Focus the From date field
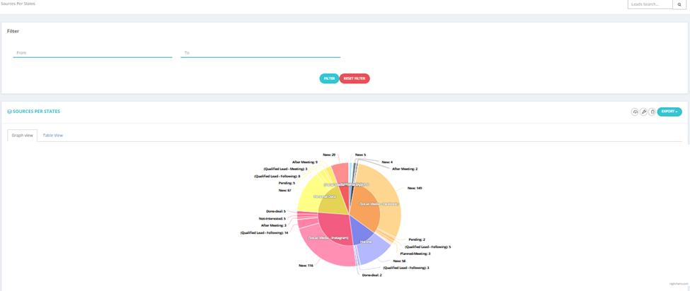This screenshot has width=690, height=291. point(93,53)
